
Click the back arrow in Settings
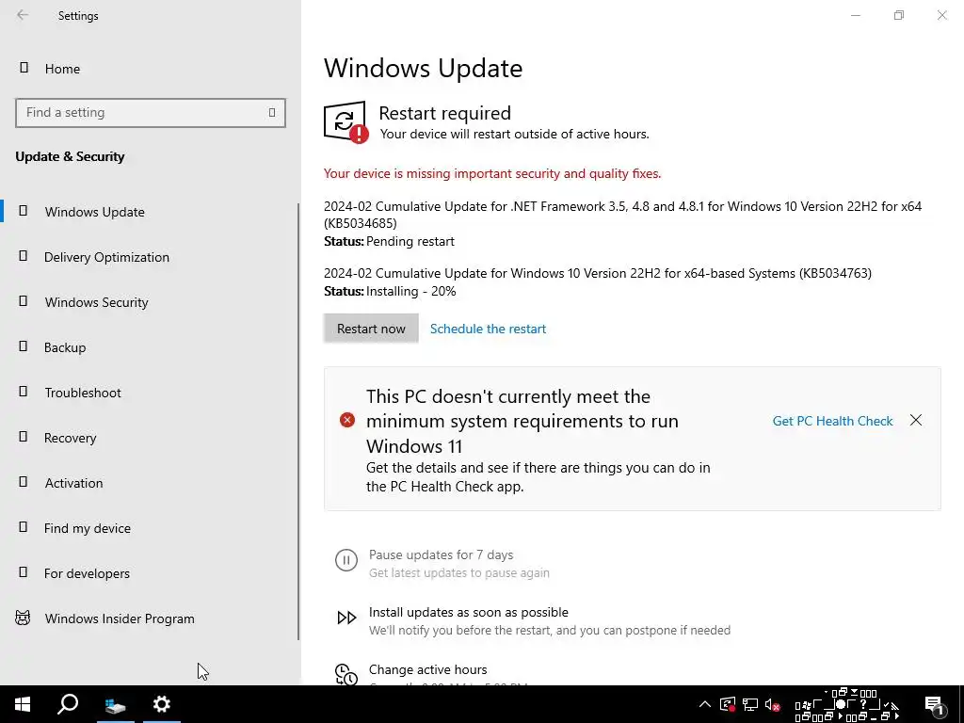click(x=23, y=15)
